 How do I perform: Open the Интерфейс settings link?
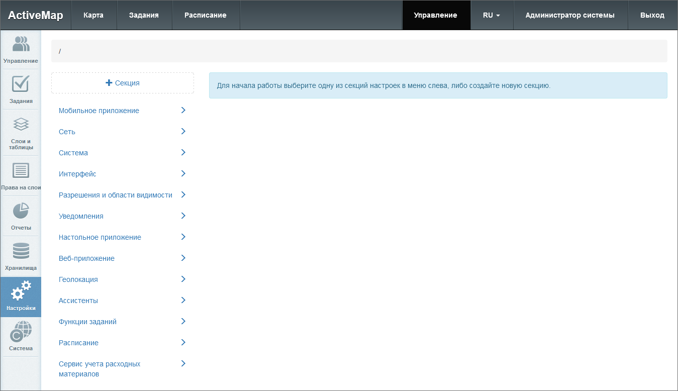click(77, 174)
